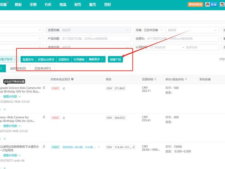Screen dimensions: 225x169
Task: Click the 库存: 500 value
Action: pyautogui.click(x=172, y=88)
